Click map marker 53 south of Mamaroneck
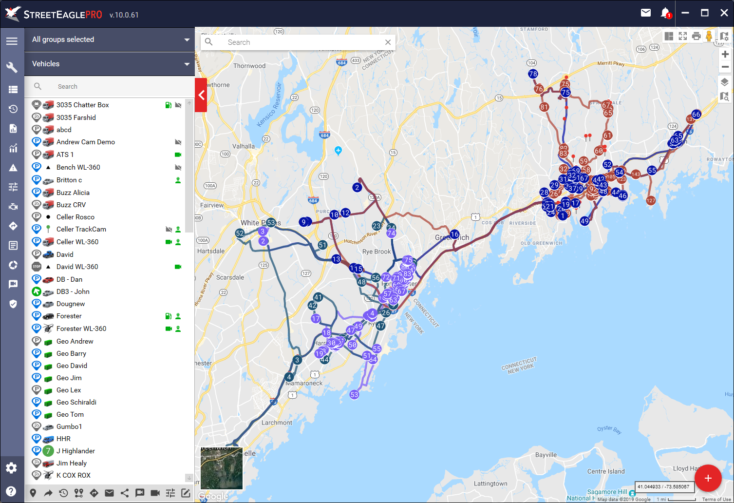The height and width of the screenshot is (503, 734). [354, 394]
